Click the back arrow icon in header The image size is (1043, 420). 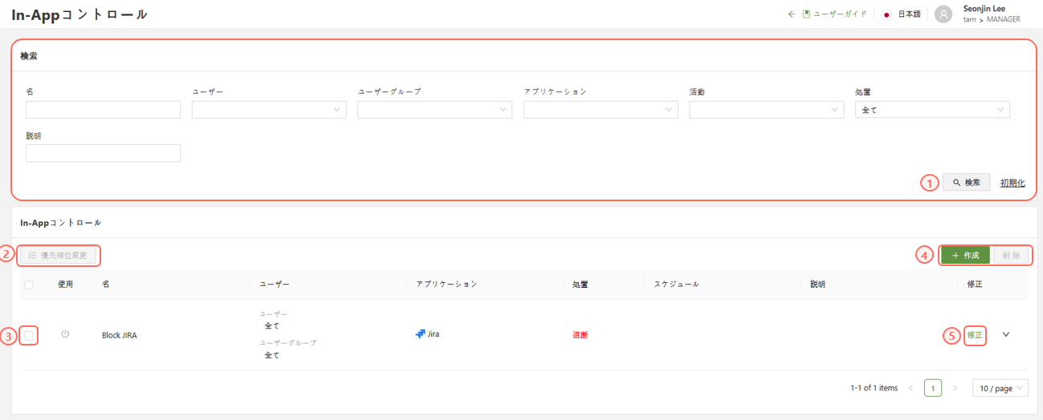791,14
